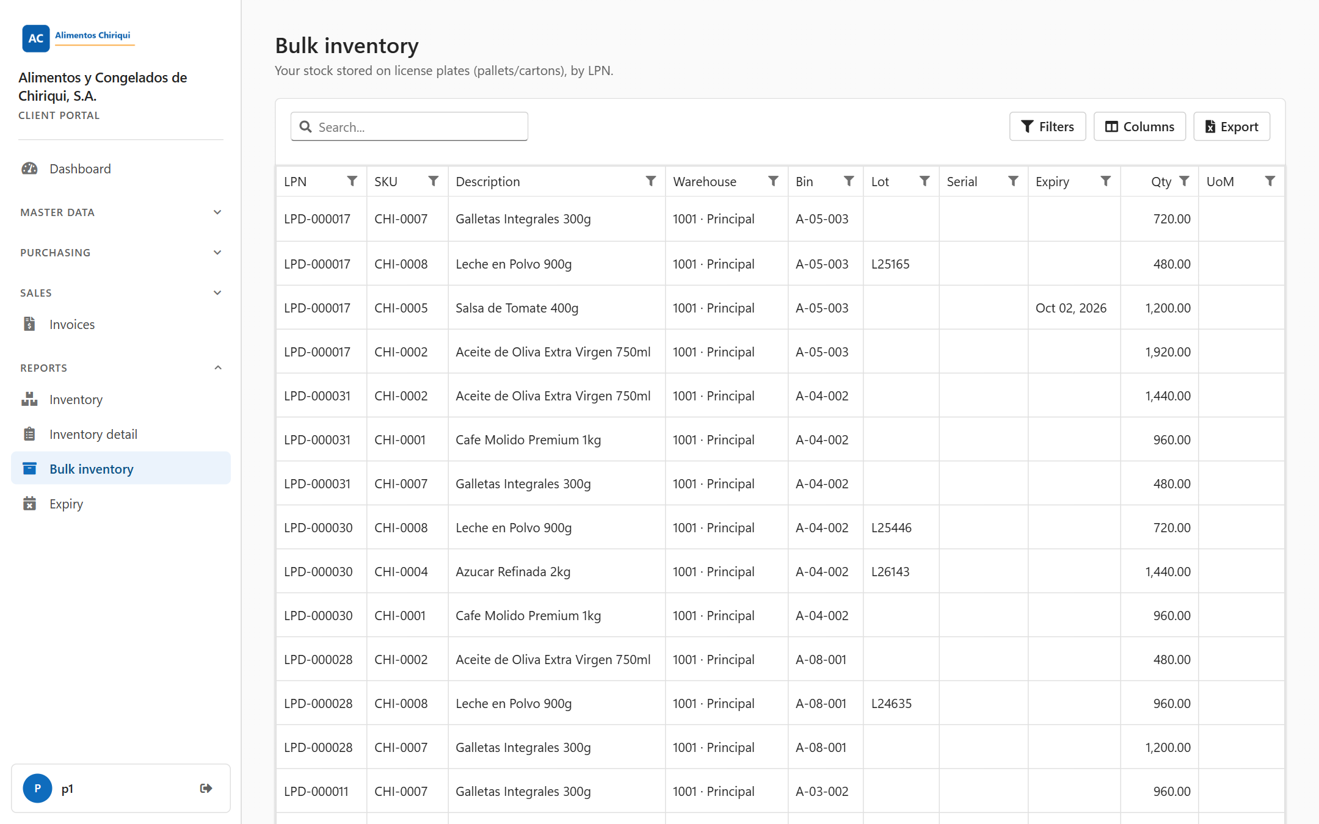Image resolution: width=1319 pixels, height=824 pixels.
Task: Click the Alimentos Chiriqui brand name
Action: pos(93,35)
